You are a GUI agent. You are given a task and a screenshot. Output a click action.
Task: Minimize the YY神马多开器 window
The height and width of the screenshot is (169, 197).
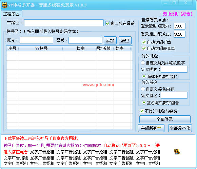(x=165, y=3)
